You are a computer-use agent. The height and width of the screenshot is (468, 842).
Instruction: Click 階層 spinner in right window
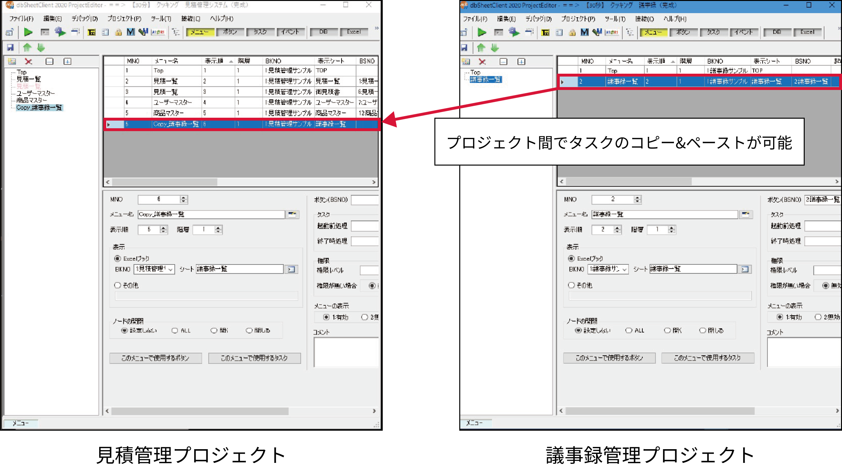672,230
